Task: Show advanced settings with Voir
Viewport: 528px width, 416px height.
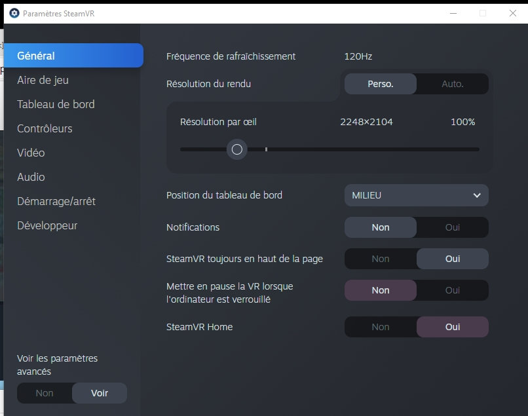Action: click(100, 393)
